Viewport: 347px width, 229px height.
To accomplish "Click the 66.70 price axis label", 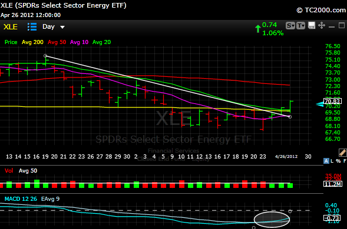I will point(333,139).
